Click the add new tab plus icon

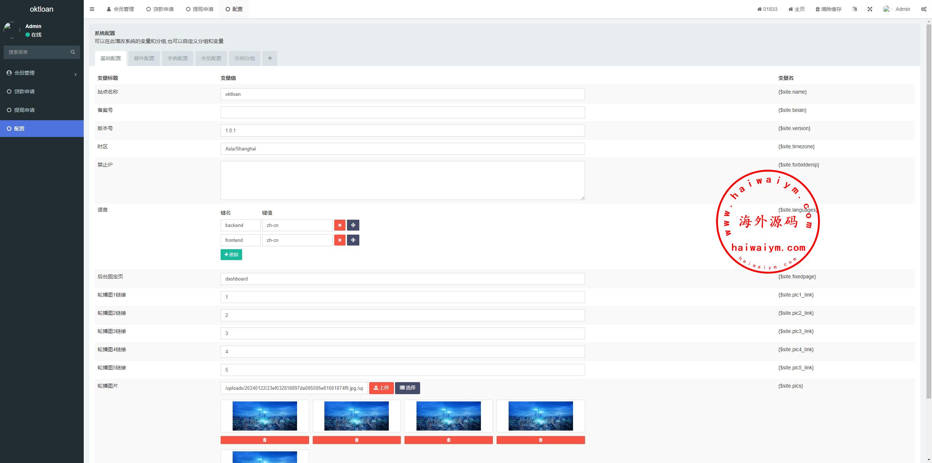[x=269, y=58]
